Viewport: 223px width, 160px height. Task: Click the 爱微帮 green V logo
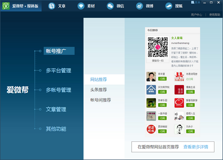point(6,6)
